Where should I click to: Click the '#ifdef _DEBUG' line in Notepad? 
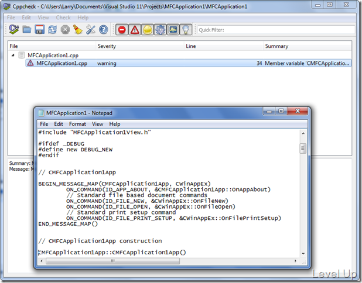[61, 144]
